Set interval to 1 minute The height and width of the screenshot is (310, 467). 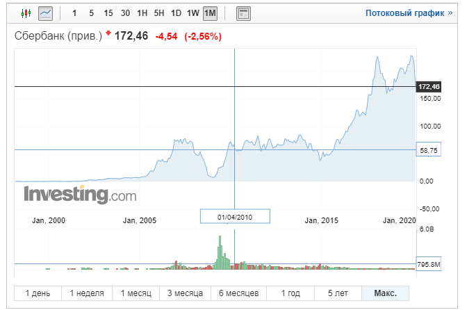pos(74,13)
